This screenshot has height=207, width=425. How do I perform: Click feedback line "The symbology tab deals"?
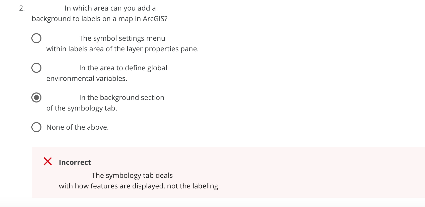(132, 175)
